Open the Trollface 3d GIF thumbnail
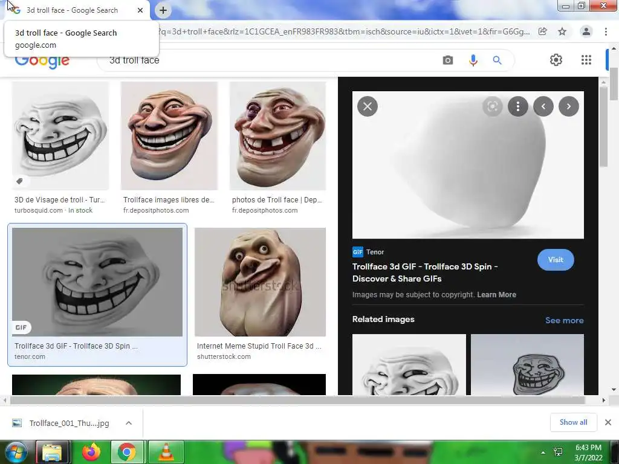Viewport: 619px width, 464px height. point(97,282)
